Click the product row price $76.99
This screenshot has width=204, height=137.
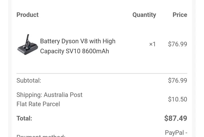[177, 44]
